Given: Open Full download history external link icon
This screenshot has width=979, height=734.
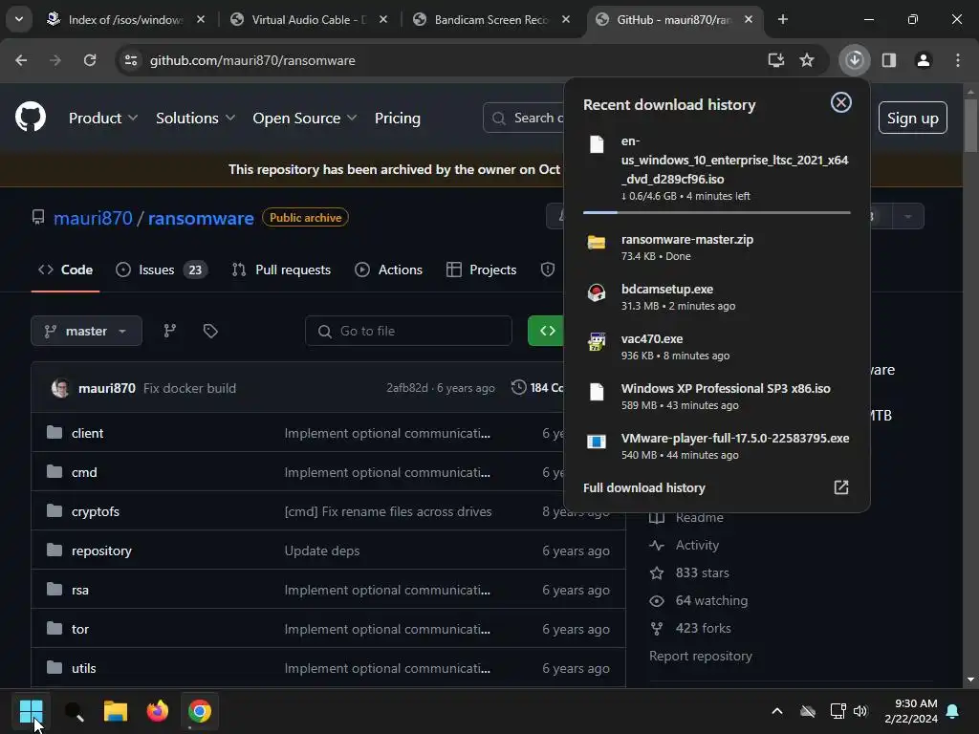Looking at the screenshot, I should 841,487.
